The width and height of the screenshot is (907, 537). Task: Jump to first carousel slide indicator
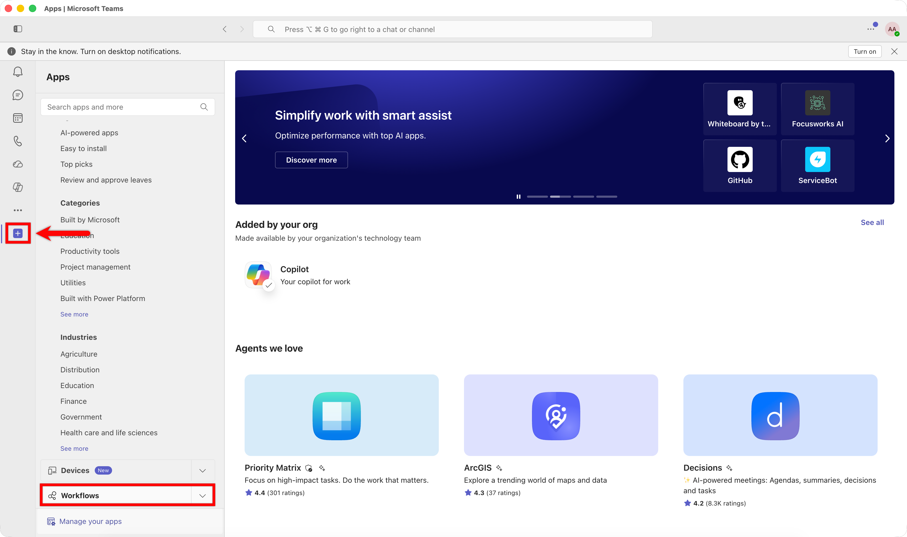[x=537, y=196]
